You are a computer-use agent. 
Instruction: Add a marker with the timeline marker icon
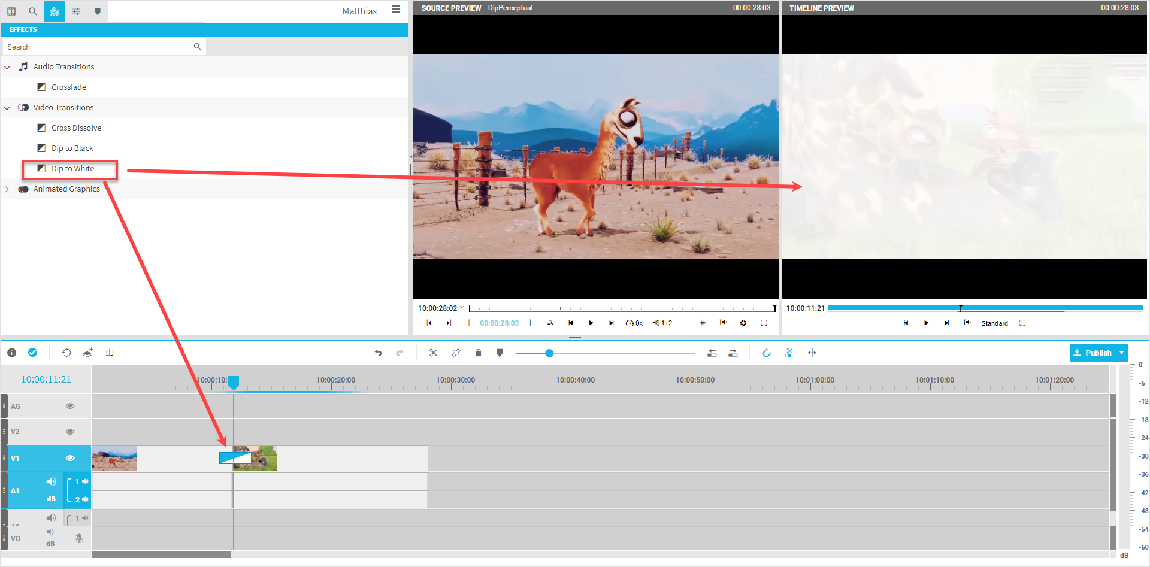[x=500, y=353]
